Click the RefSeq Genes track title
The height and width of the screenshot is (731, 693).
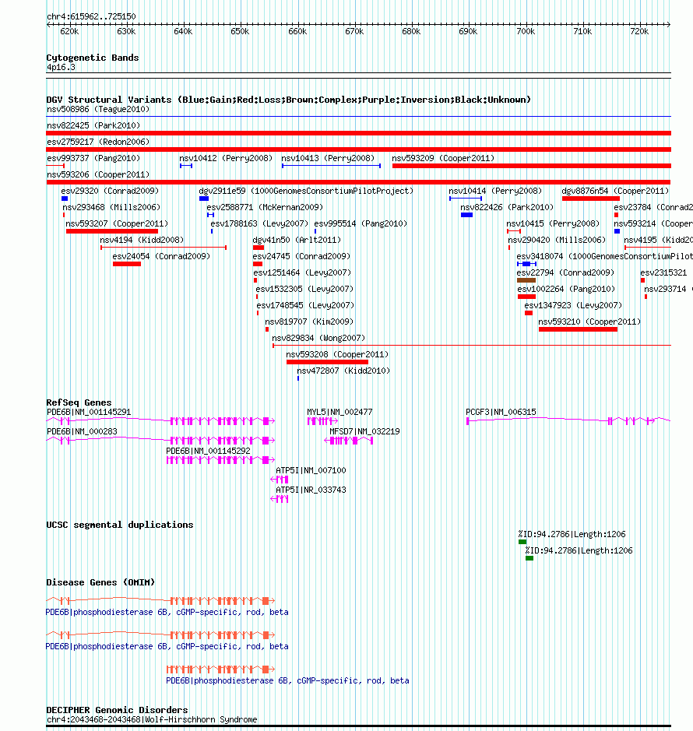click(79, 402)
